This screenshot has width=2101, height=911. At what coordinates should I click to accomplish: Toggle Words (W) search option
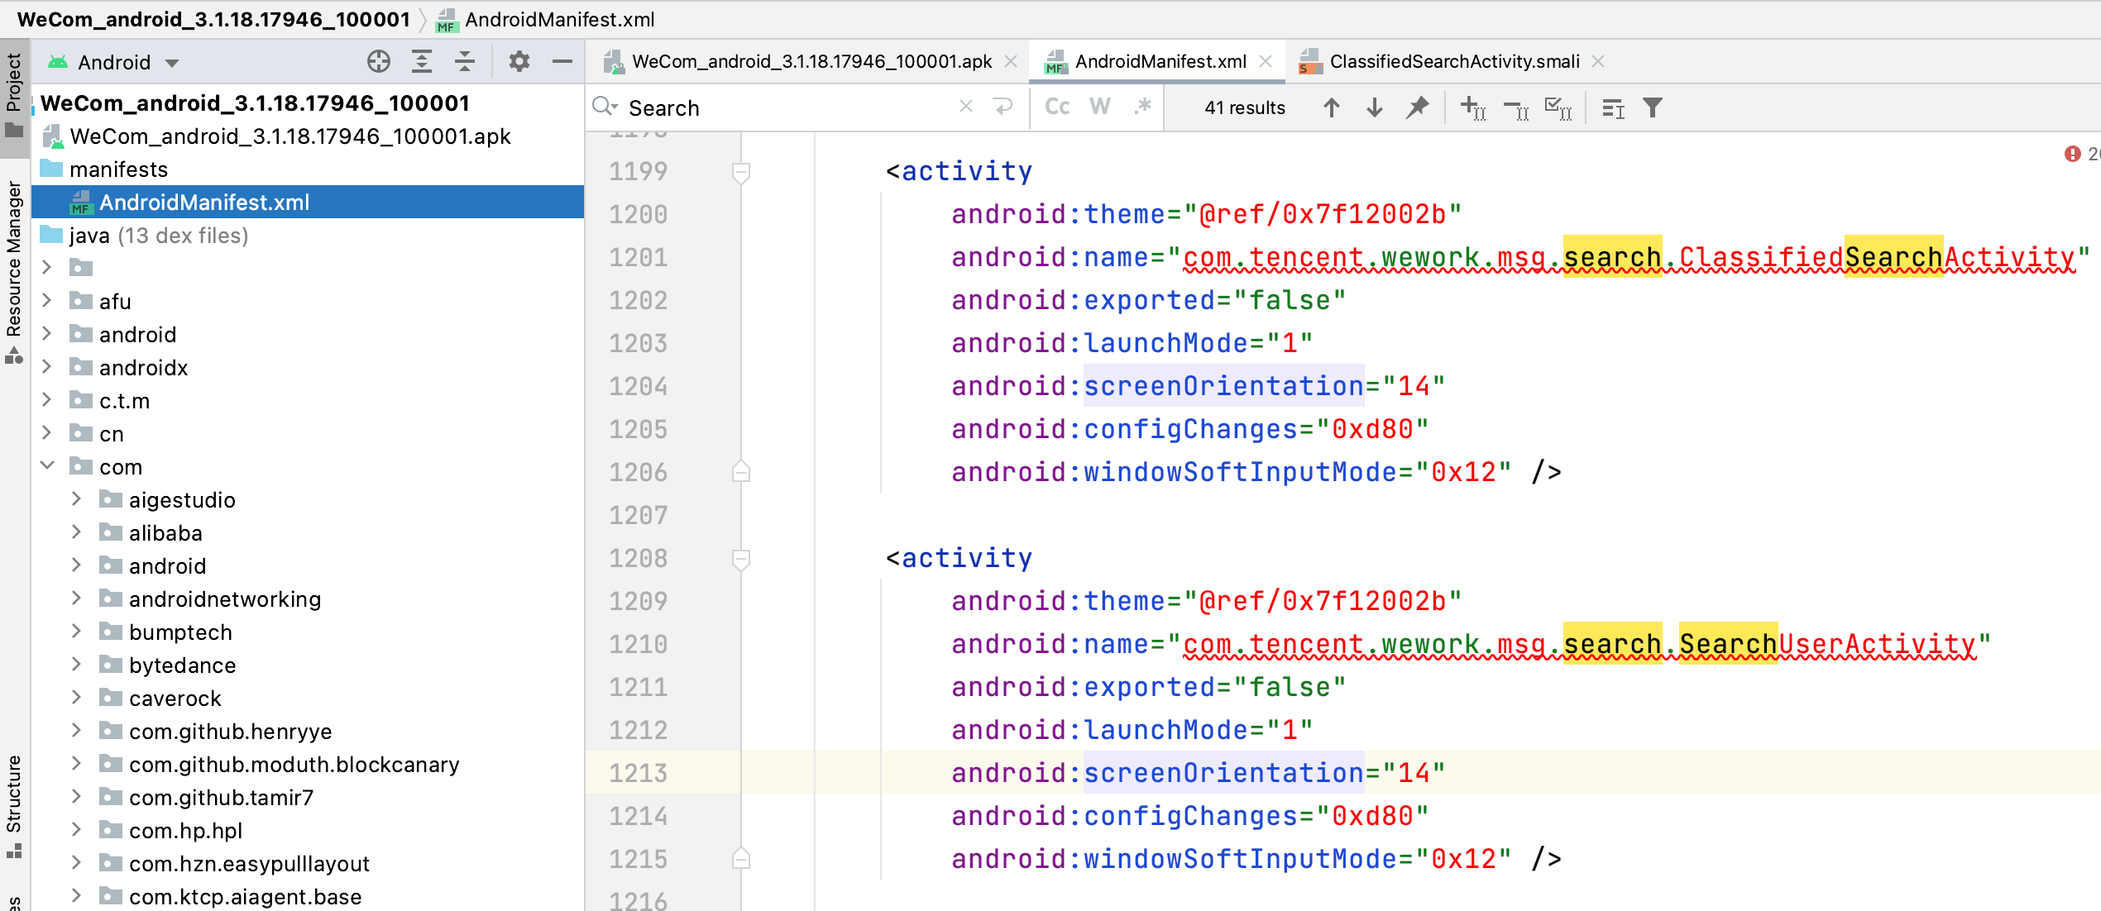[x=1099, y=107]
